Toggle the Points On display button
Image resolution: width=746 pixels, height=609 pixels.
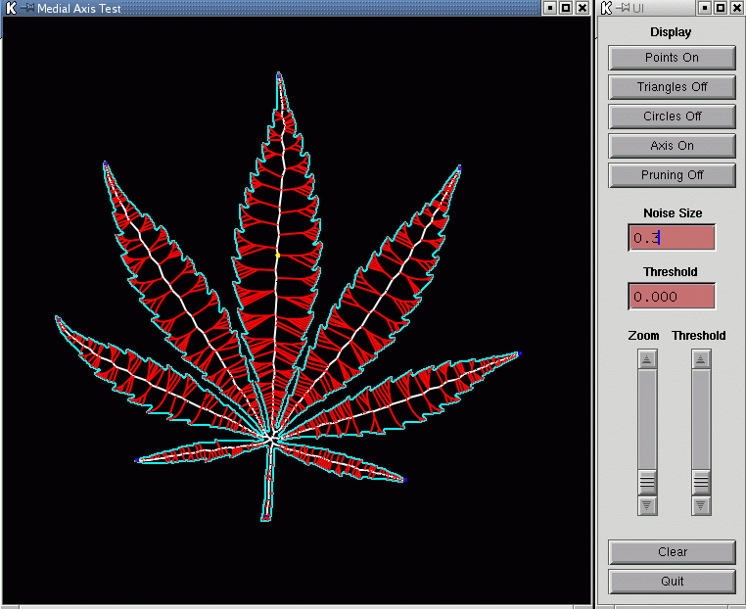point(672,58)
